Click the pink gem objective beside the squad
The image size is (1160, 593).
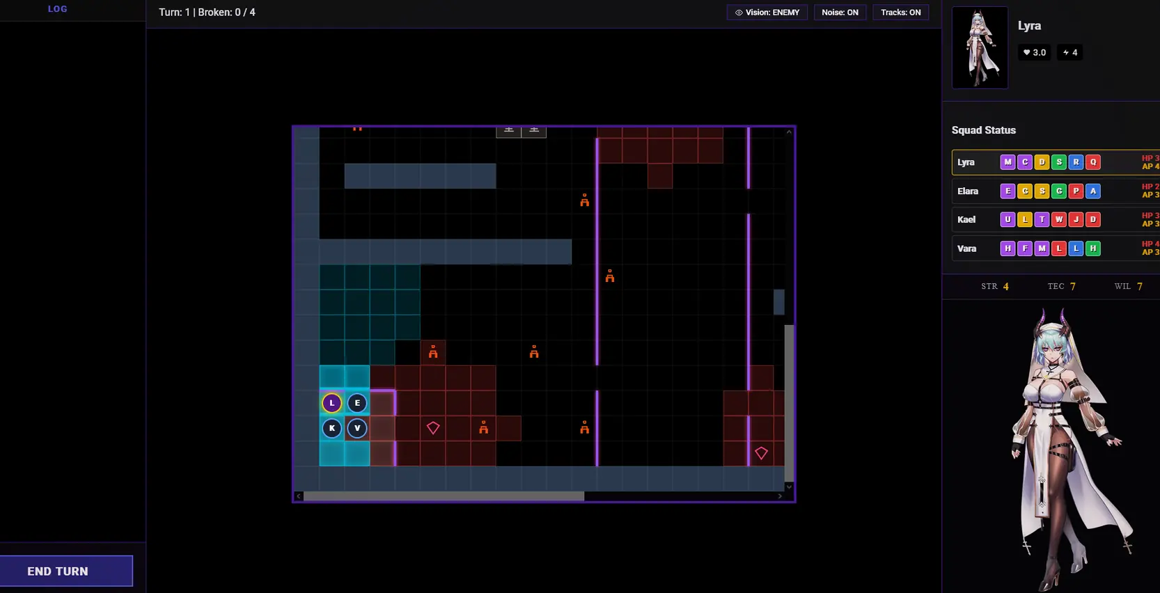[x=433, y=428]
